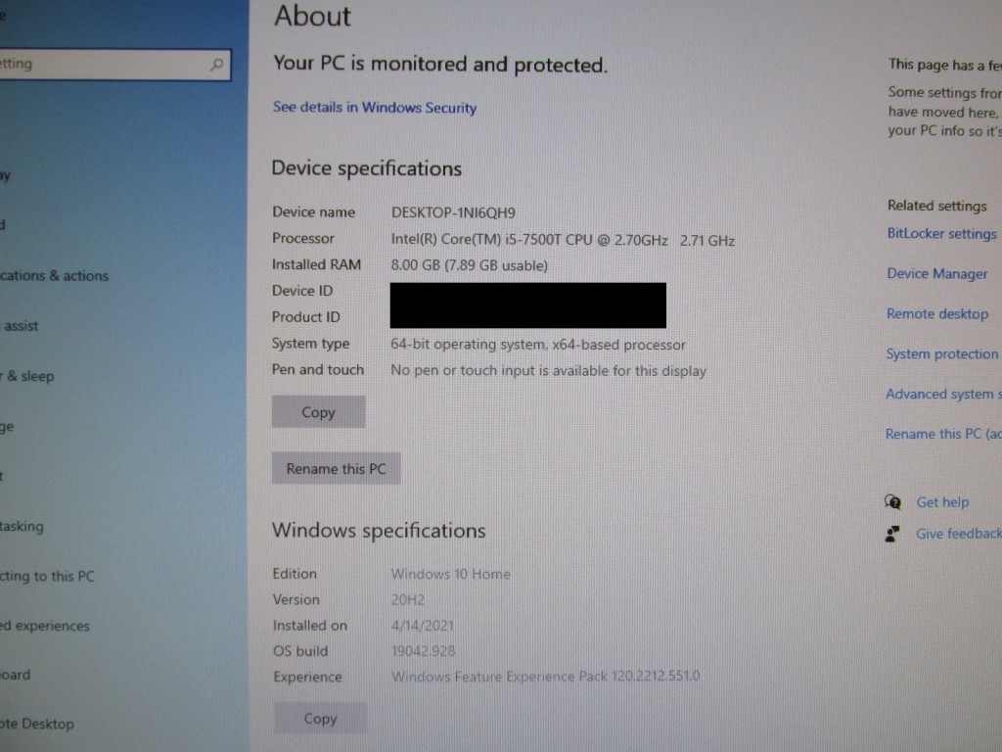Select Focus assist in sidebar
Screen dimensions: 1002x752
click(20, 326)
